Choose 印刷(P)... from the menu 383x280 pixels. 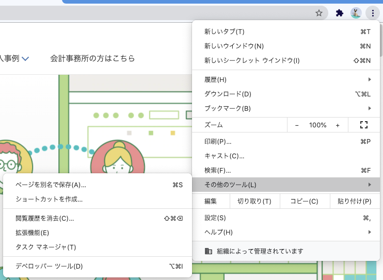pos(286,142)
